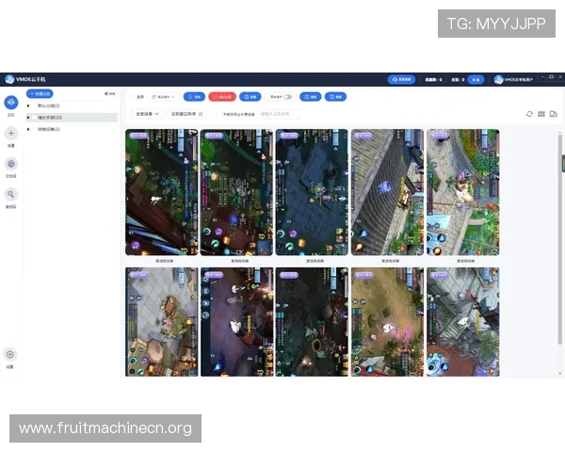
Task: Click blue button right after toggle switch
Action: click(x=310, y=97)
